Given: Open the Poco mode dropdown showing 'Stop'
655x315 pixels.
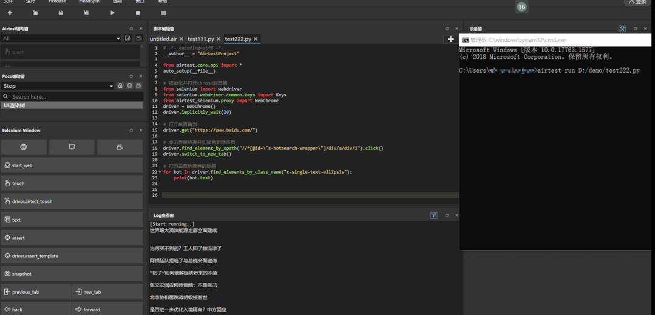Looking at the screenshot, I should pos(57,86).
